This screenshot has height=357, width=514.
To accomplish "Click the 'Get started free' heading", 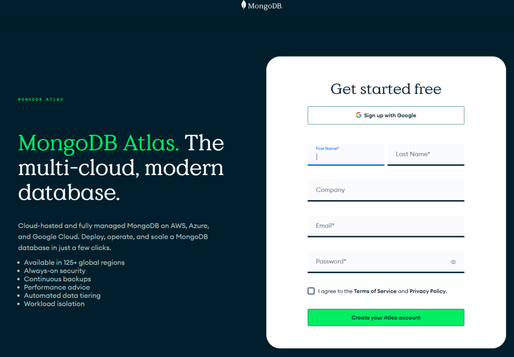I will [386, 89].
